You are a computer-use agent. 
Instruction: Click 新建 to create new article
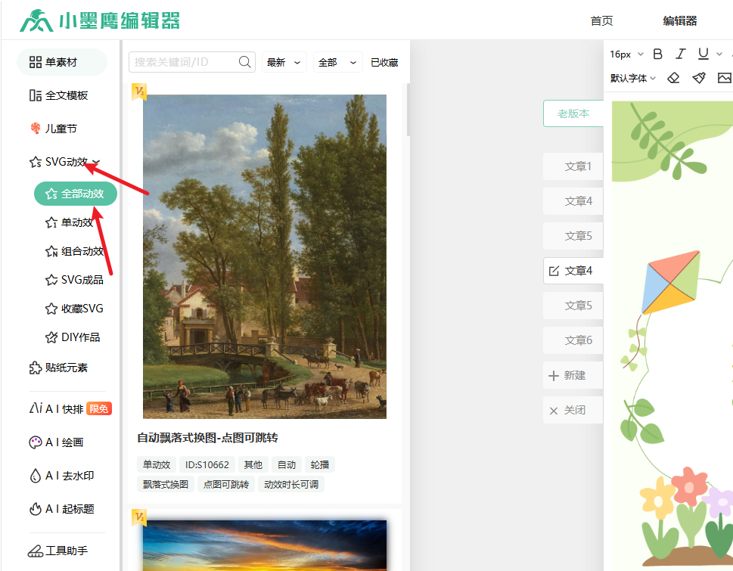(573, 375)
